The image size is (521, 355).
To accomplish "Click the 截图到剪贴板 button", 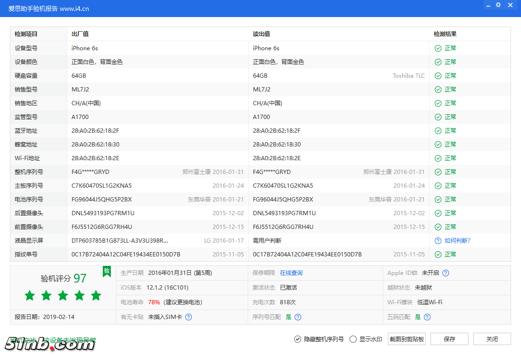I will (405, 339).
